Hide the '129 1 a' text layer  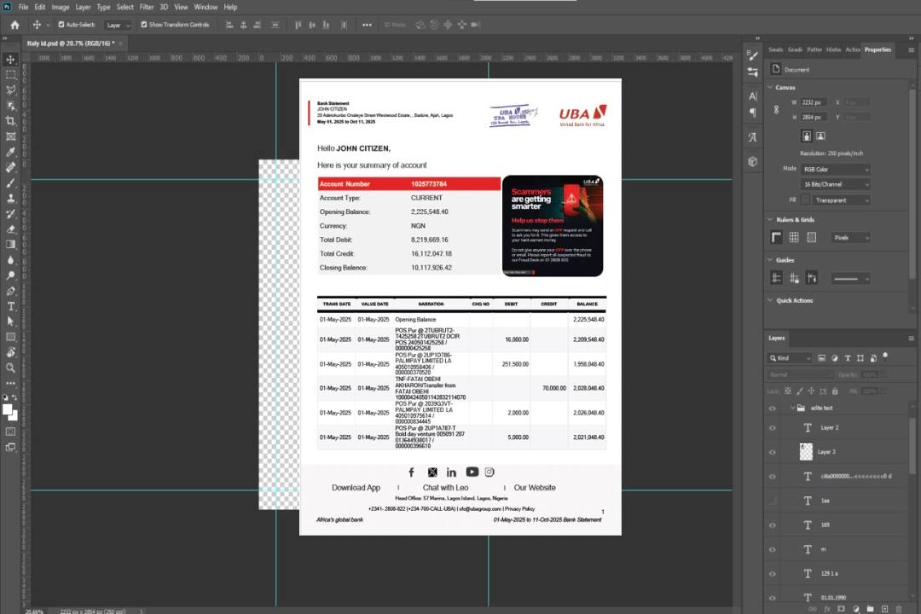[773, 574]
